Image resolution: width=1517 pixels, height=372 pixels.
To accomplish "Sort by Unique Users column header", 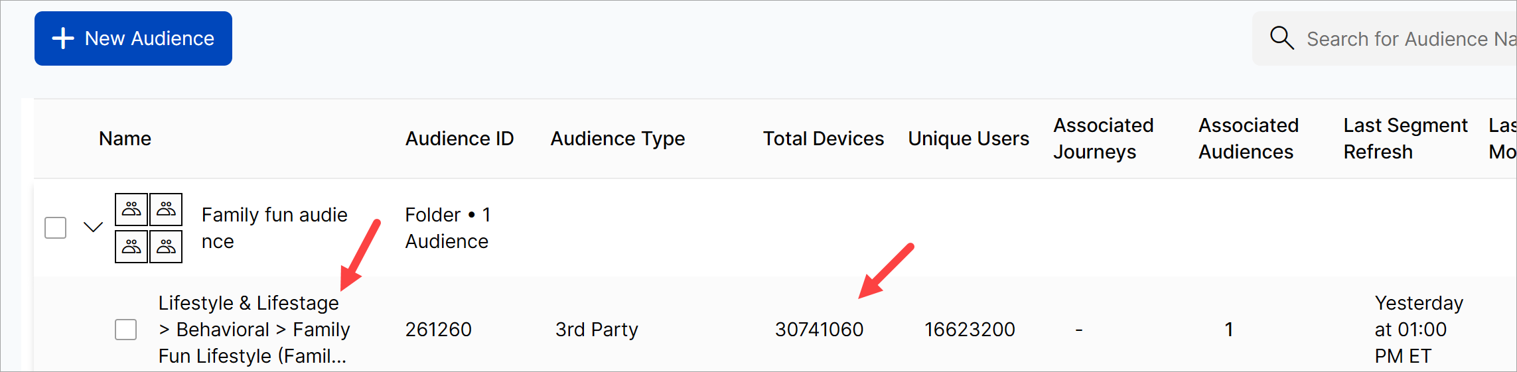I will [968, 139].
